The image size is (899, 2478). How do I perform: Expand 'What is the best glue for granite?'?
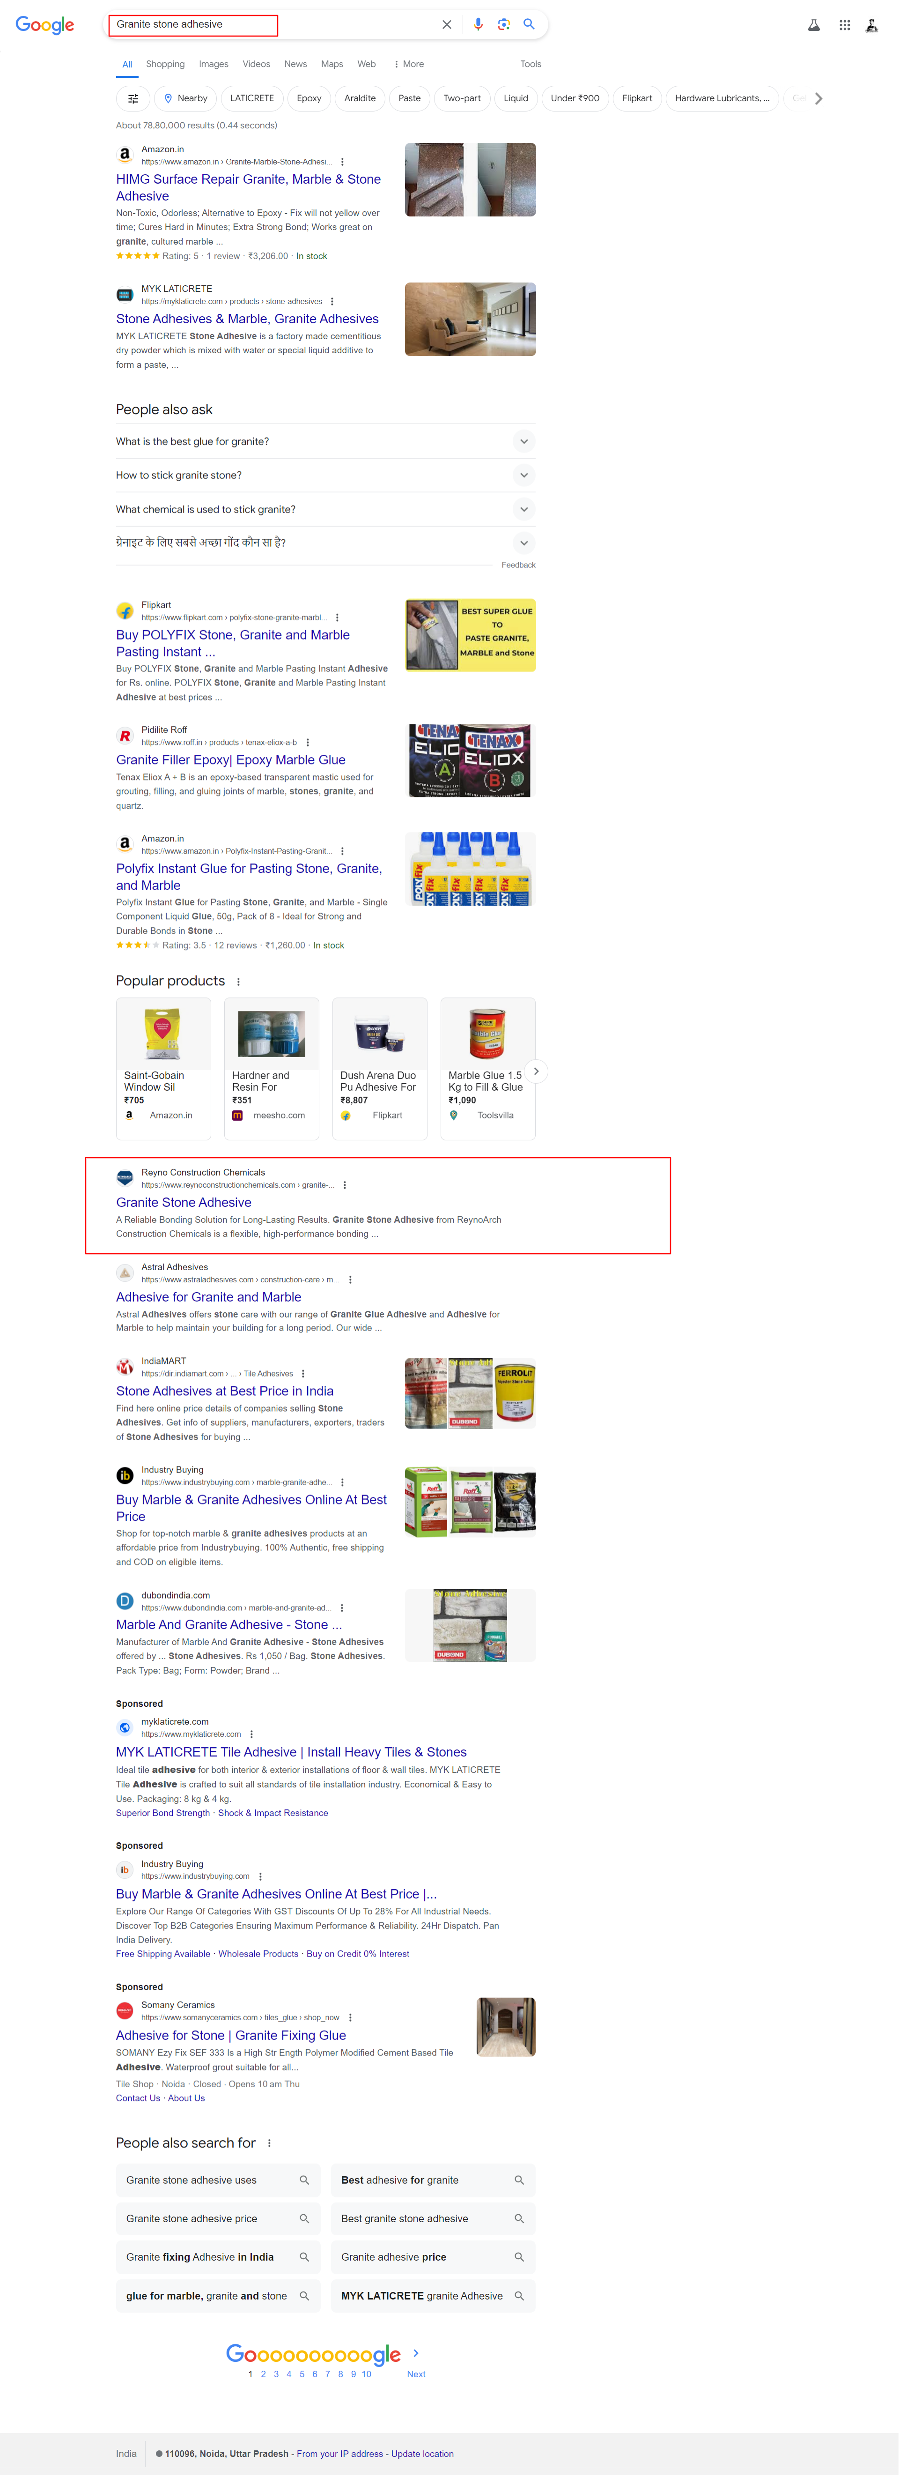pyautogui.click(x=325, y=441)
